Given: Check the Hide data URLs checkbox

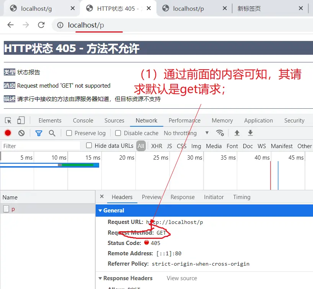Looking at the screenshot, I should 89,145.
